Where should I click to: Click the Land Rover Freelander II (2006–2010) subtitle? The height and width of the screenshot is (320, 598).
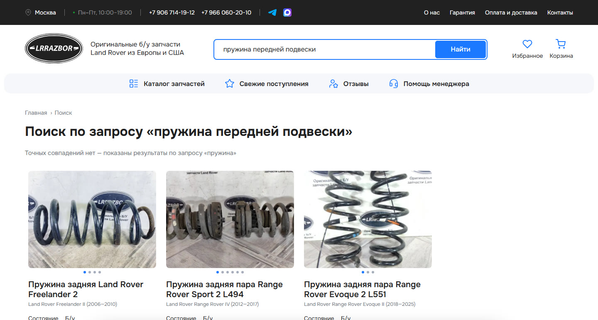[73, 304]
